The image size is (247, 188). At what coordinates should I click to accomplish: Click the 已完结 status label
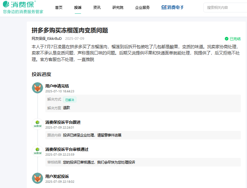(235, 39)
